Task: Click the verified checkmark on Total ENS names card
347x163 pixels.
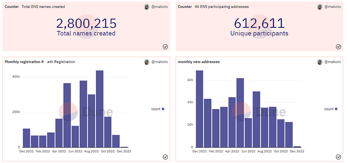Action: 165,47
